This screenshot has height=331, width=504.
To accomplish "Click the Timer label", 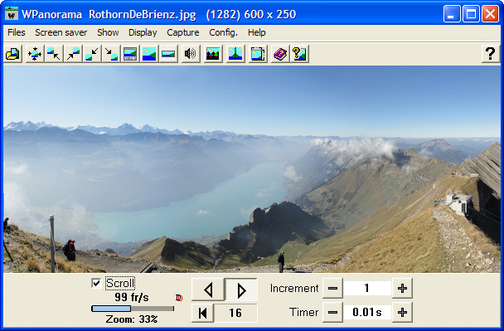I will (x=303, y=312).
